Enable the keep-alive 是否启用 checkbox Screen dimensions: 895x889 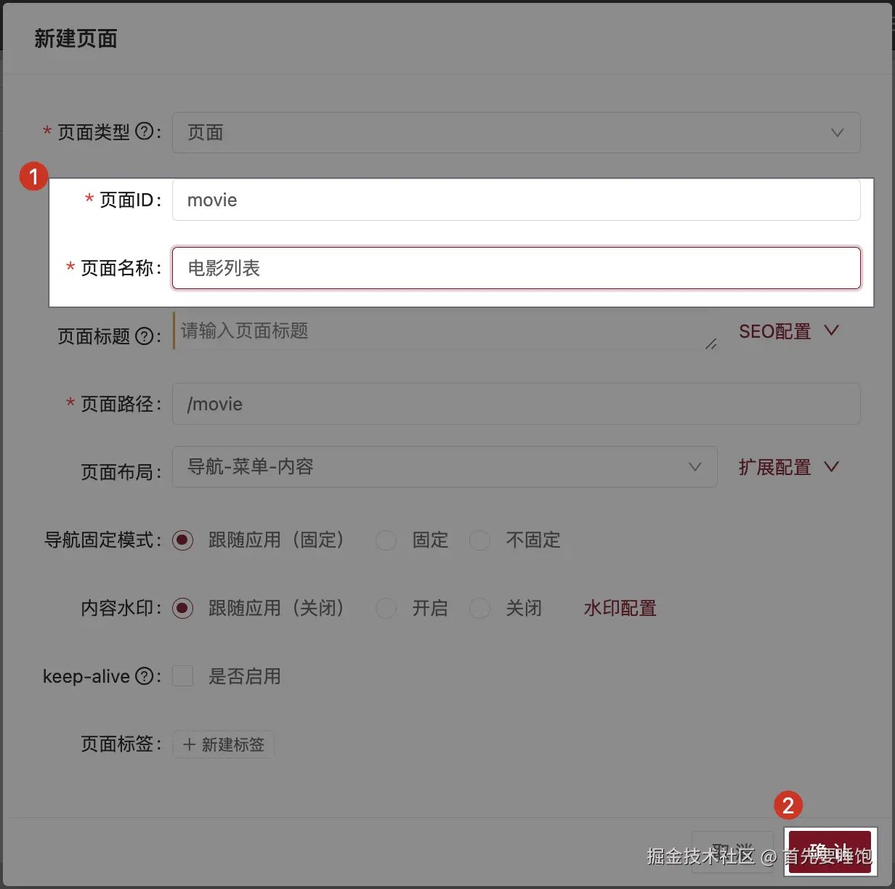(x=182, y=676)
